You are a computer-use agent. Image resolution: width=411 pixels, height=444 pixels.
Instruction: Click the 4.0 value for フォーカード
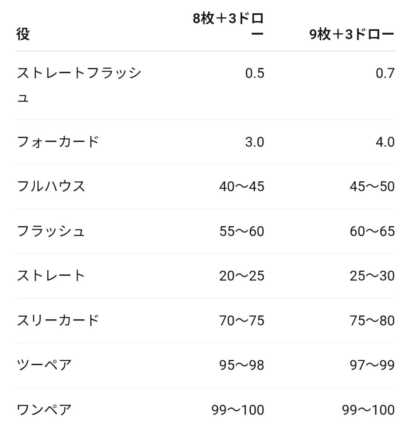tap(385, 142)
